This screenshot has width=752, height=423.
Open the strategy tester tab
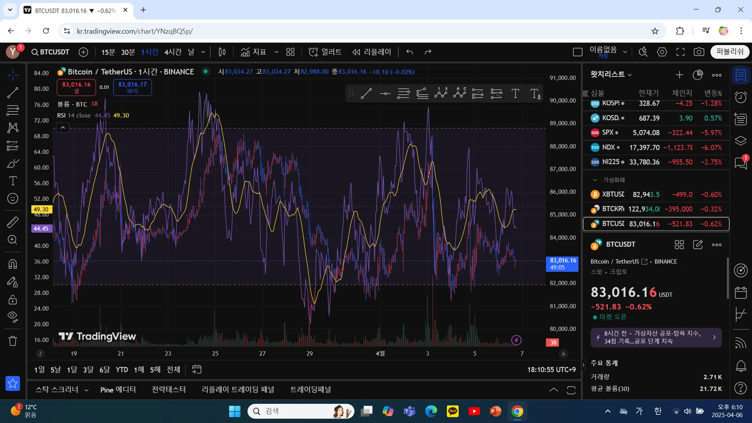coord(168,390)
